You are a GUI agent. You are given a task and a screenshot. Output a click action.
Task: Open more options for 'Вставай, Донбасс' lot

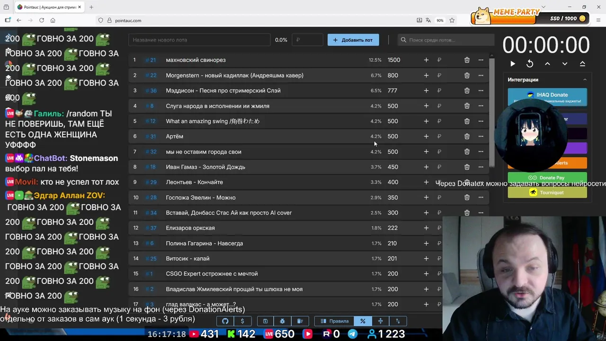481,213
